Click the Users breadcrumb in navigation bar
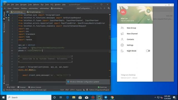Image resolution: width=178 pixels, height=100 pixels. point(9,8)
